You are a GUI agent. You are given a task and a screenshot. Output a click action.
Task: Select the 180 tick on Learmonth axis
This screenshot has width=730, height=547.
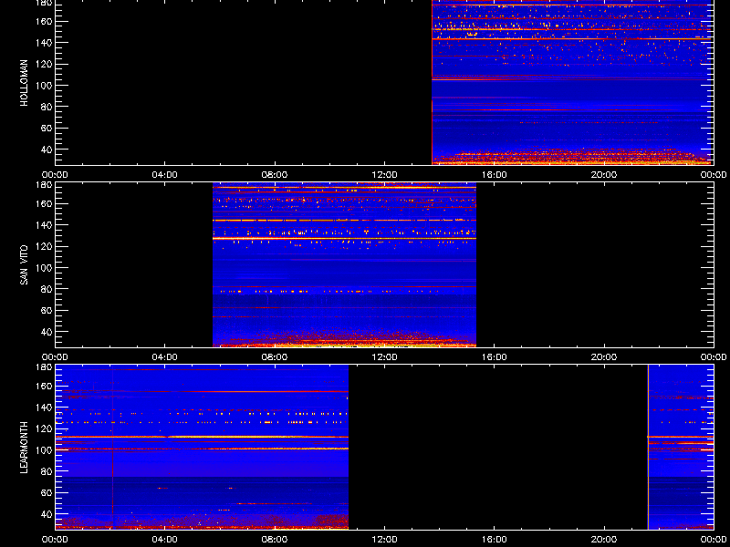coord(45,367)
